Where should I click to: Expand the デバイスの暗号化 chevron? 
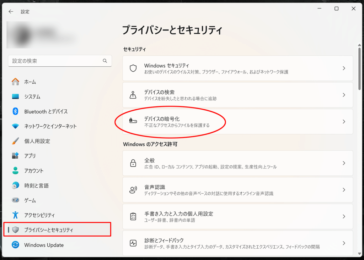pos(344,121)
